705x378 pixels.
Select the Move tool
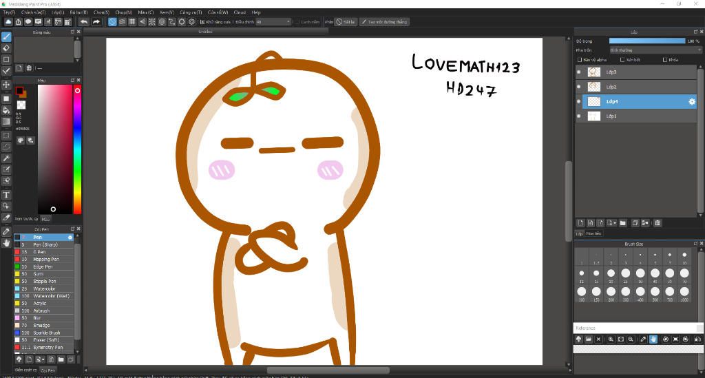pos(6,85)
